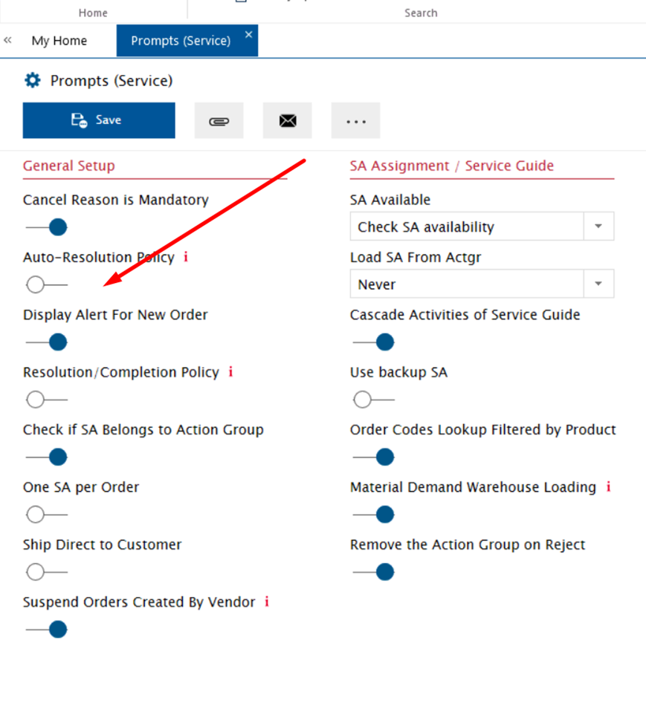Open the three-dots more options button
The height and width of the screenshot is (710, 646).
tap(356, 120)
